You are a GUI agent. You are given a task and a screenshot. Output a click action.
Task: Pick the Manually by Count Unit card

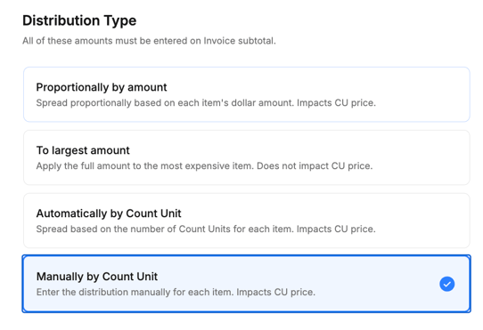(x=247, y=284)
